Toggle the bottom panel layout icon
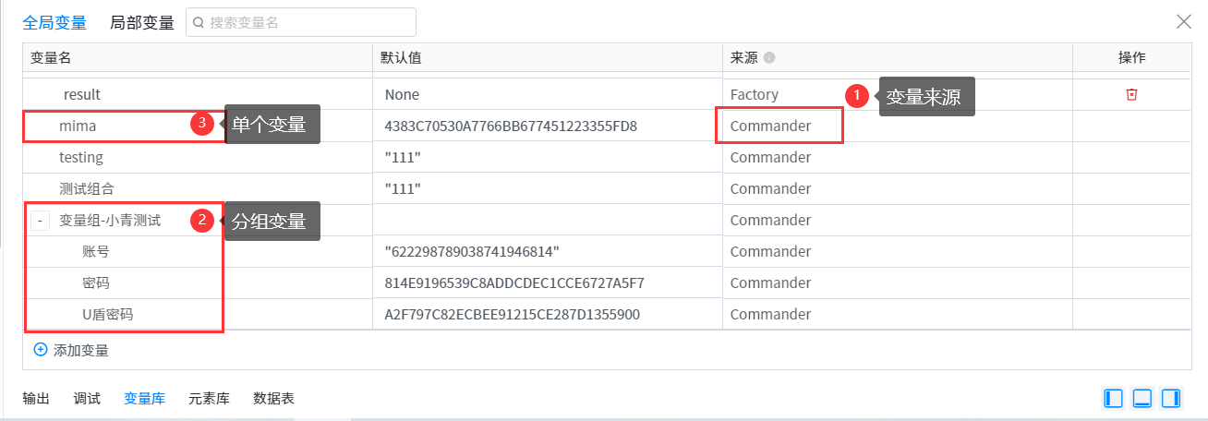This screenshot has height=421, width=1208. [x=1142, y=398]
